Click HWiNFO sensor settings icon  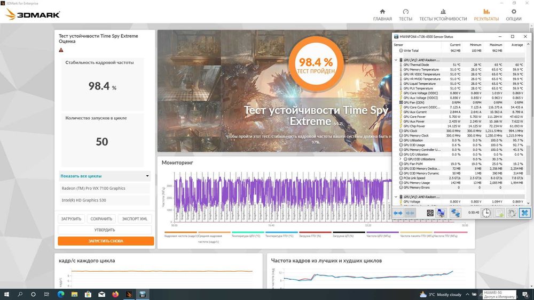pos(512,213)
